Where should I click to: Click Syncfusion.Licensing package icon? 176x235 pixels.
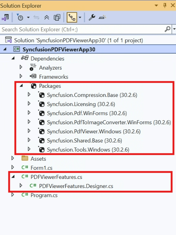coord(42,104)
